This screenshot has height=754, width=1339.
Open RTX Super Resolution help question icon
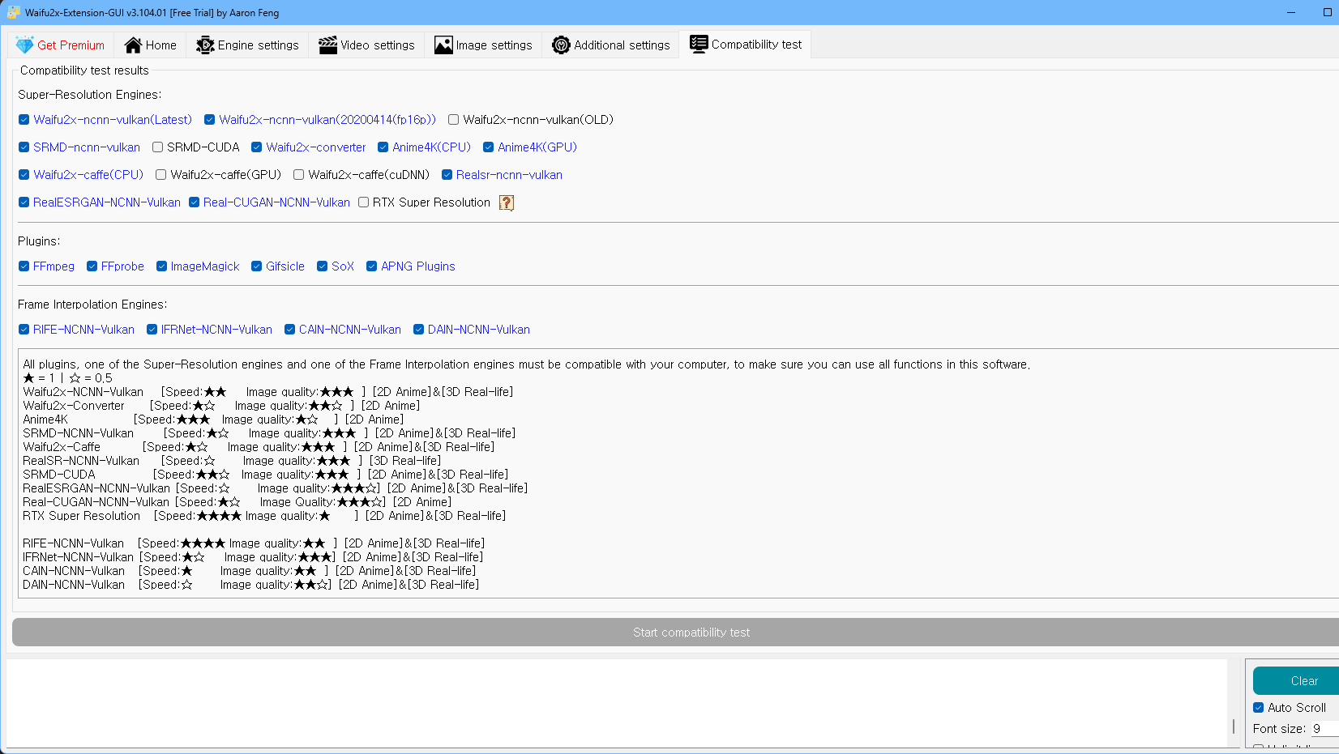pyautogui.click(x=507, y=202)
